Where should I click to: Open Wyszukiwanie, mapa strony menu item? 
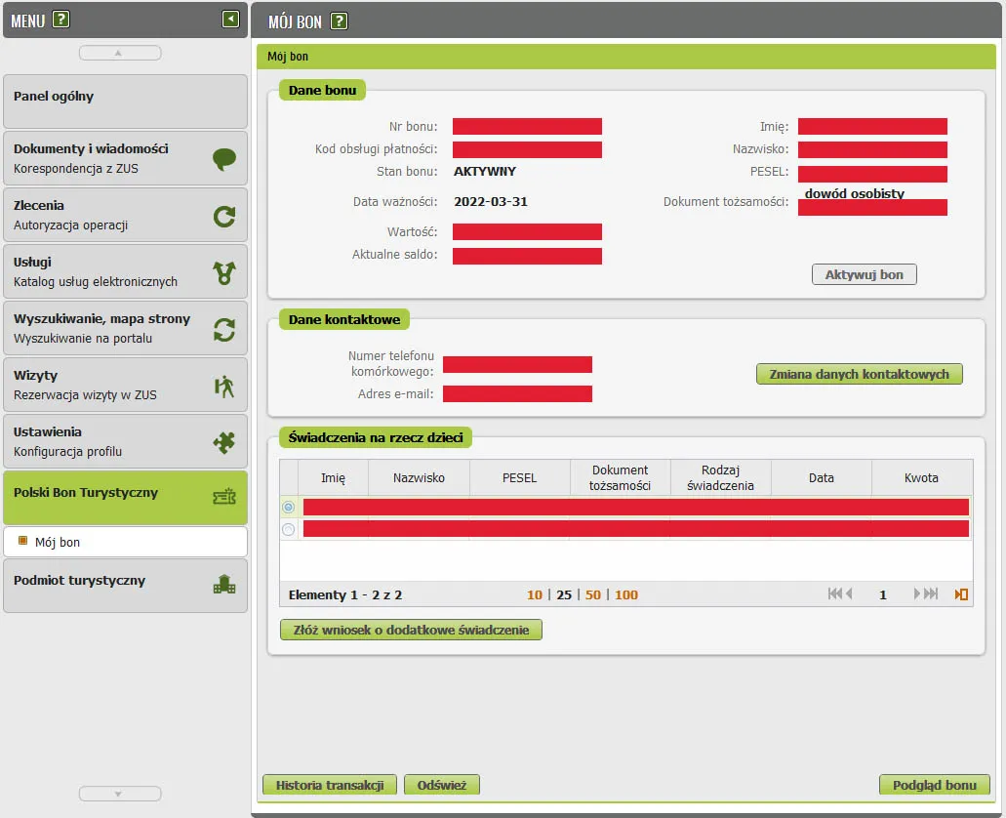125,328
